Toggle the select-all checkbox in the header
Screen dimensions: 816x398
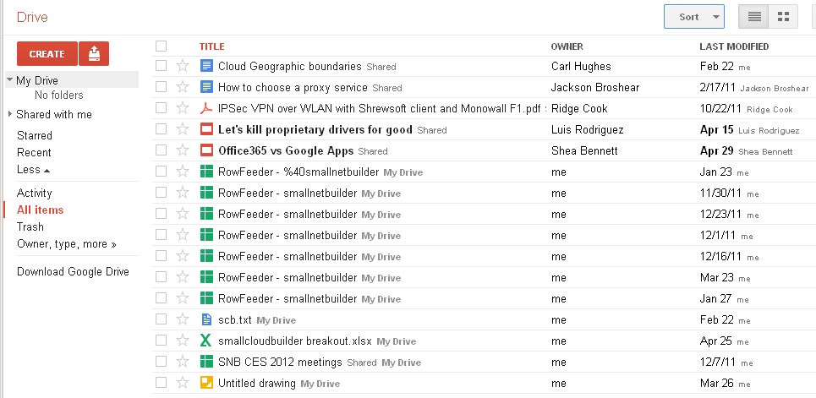click(x=161, y=46)
